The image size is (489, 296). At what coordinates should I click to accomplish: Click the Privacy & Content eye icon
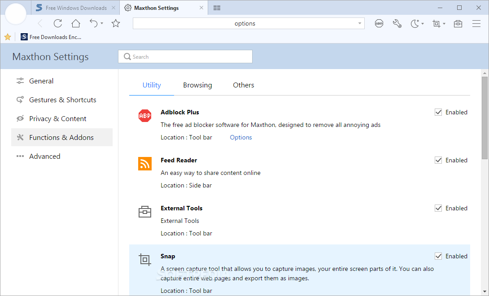point(20,118)
